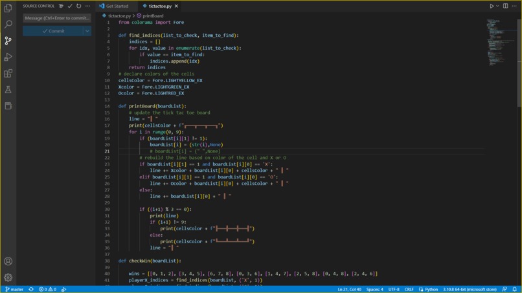This screenshot has width=522, height=293.
Task: Click 'SOURCE CONTROL' panel title
Action: [x=39, y=6]
